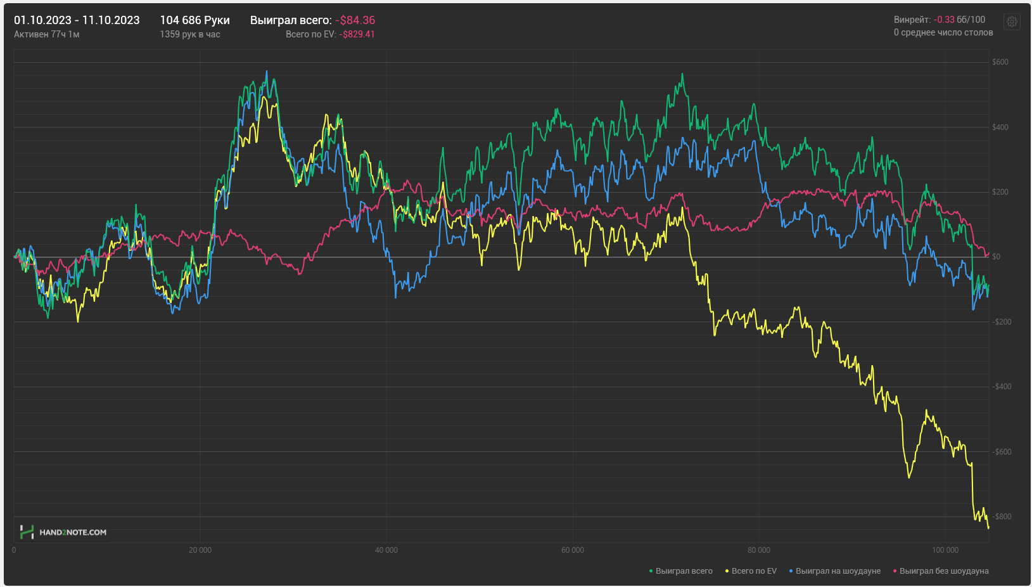
Task: Click the "Выиграл всего: -$84.36" header total
Action: 312,20
